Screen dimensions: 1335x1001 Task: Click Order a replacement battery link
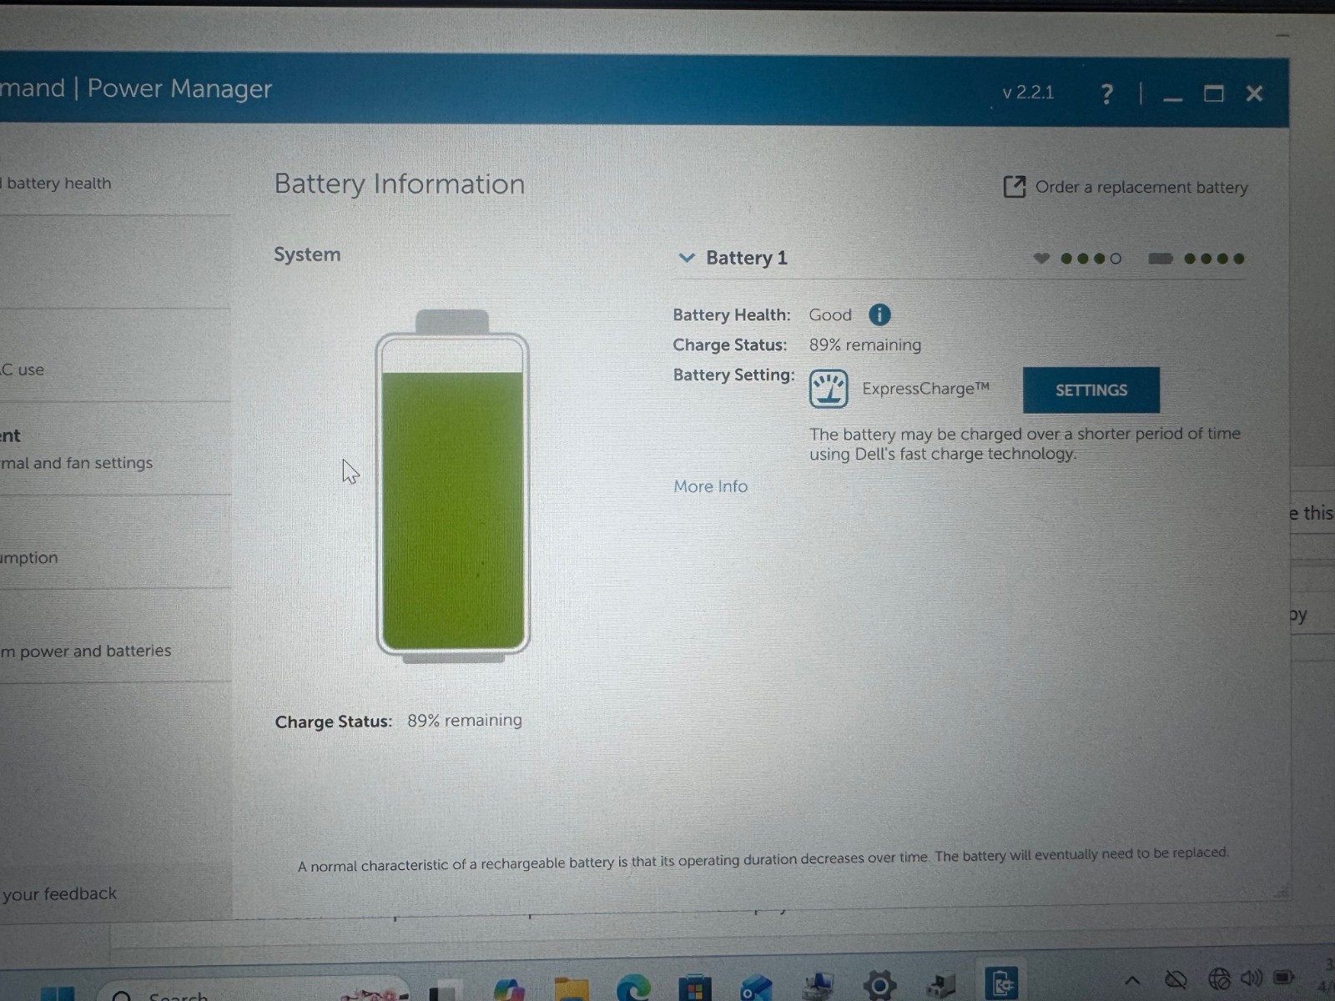click(x=1141, y=187)
